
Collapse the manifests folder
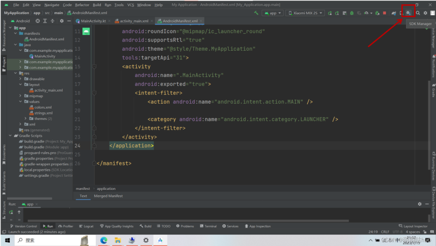(x=16, y=33)
